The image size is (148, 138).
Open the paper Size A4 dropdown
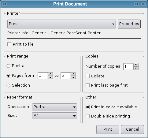click(x=54, y=116)
